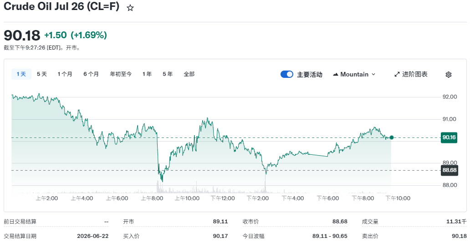Click the 88.68 previous close tag

[449, 170]
